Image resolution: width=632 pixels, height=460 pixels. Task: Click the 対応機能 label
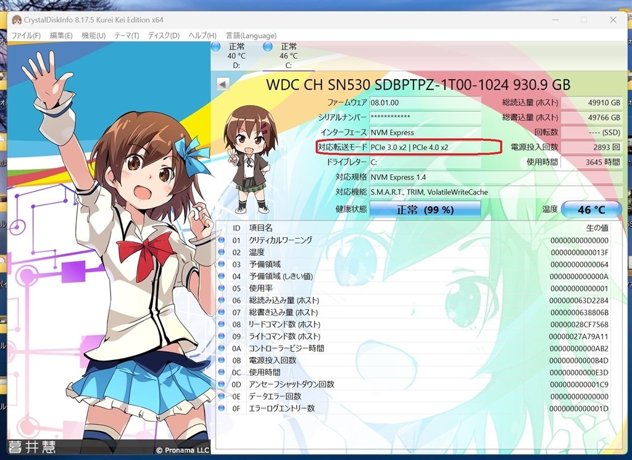(351, 191)
